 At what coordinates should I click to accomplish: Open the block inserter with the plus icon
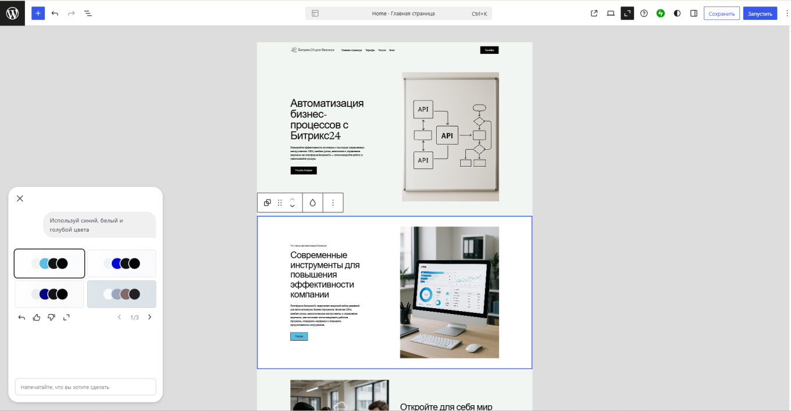pyautogui.click(x=38, y=13)
